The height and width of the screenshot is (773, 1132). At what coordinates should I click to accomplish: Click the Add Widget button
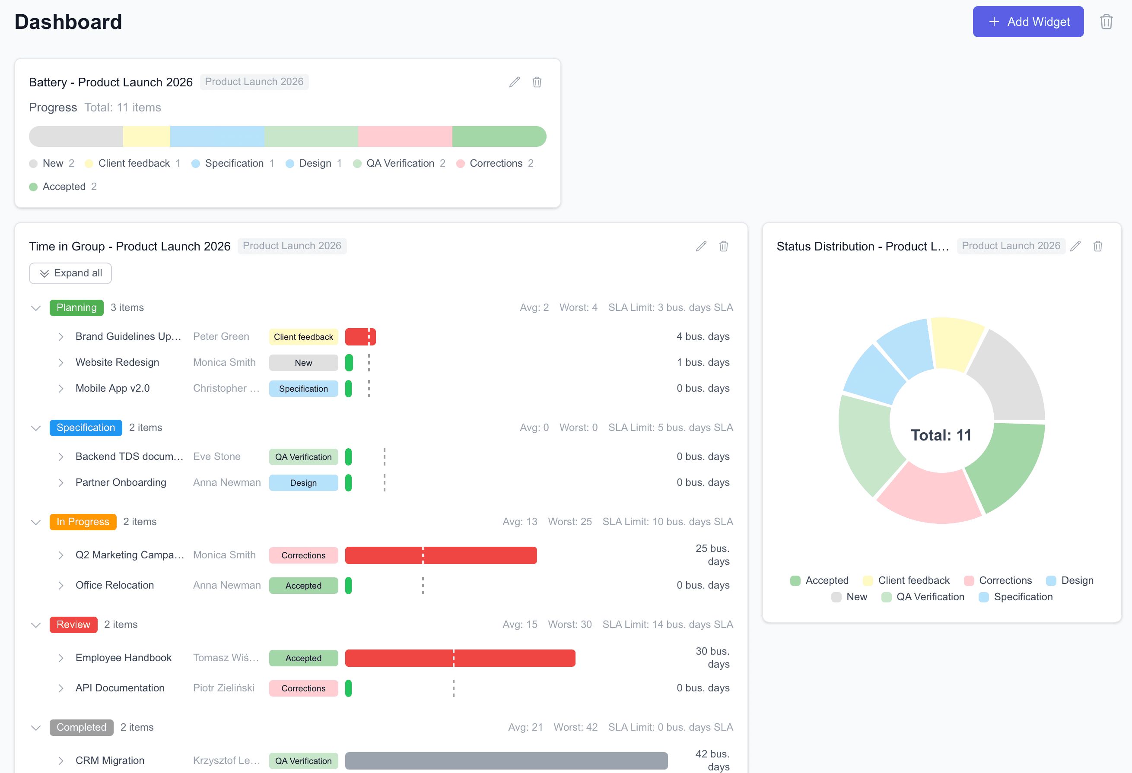tap(1028, 22)
